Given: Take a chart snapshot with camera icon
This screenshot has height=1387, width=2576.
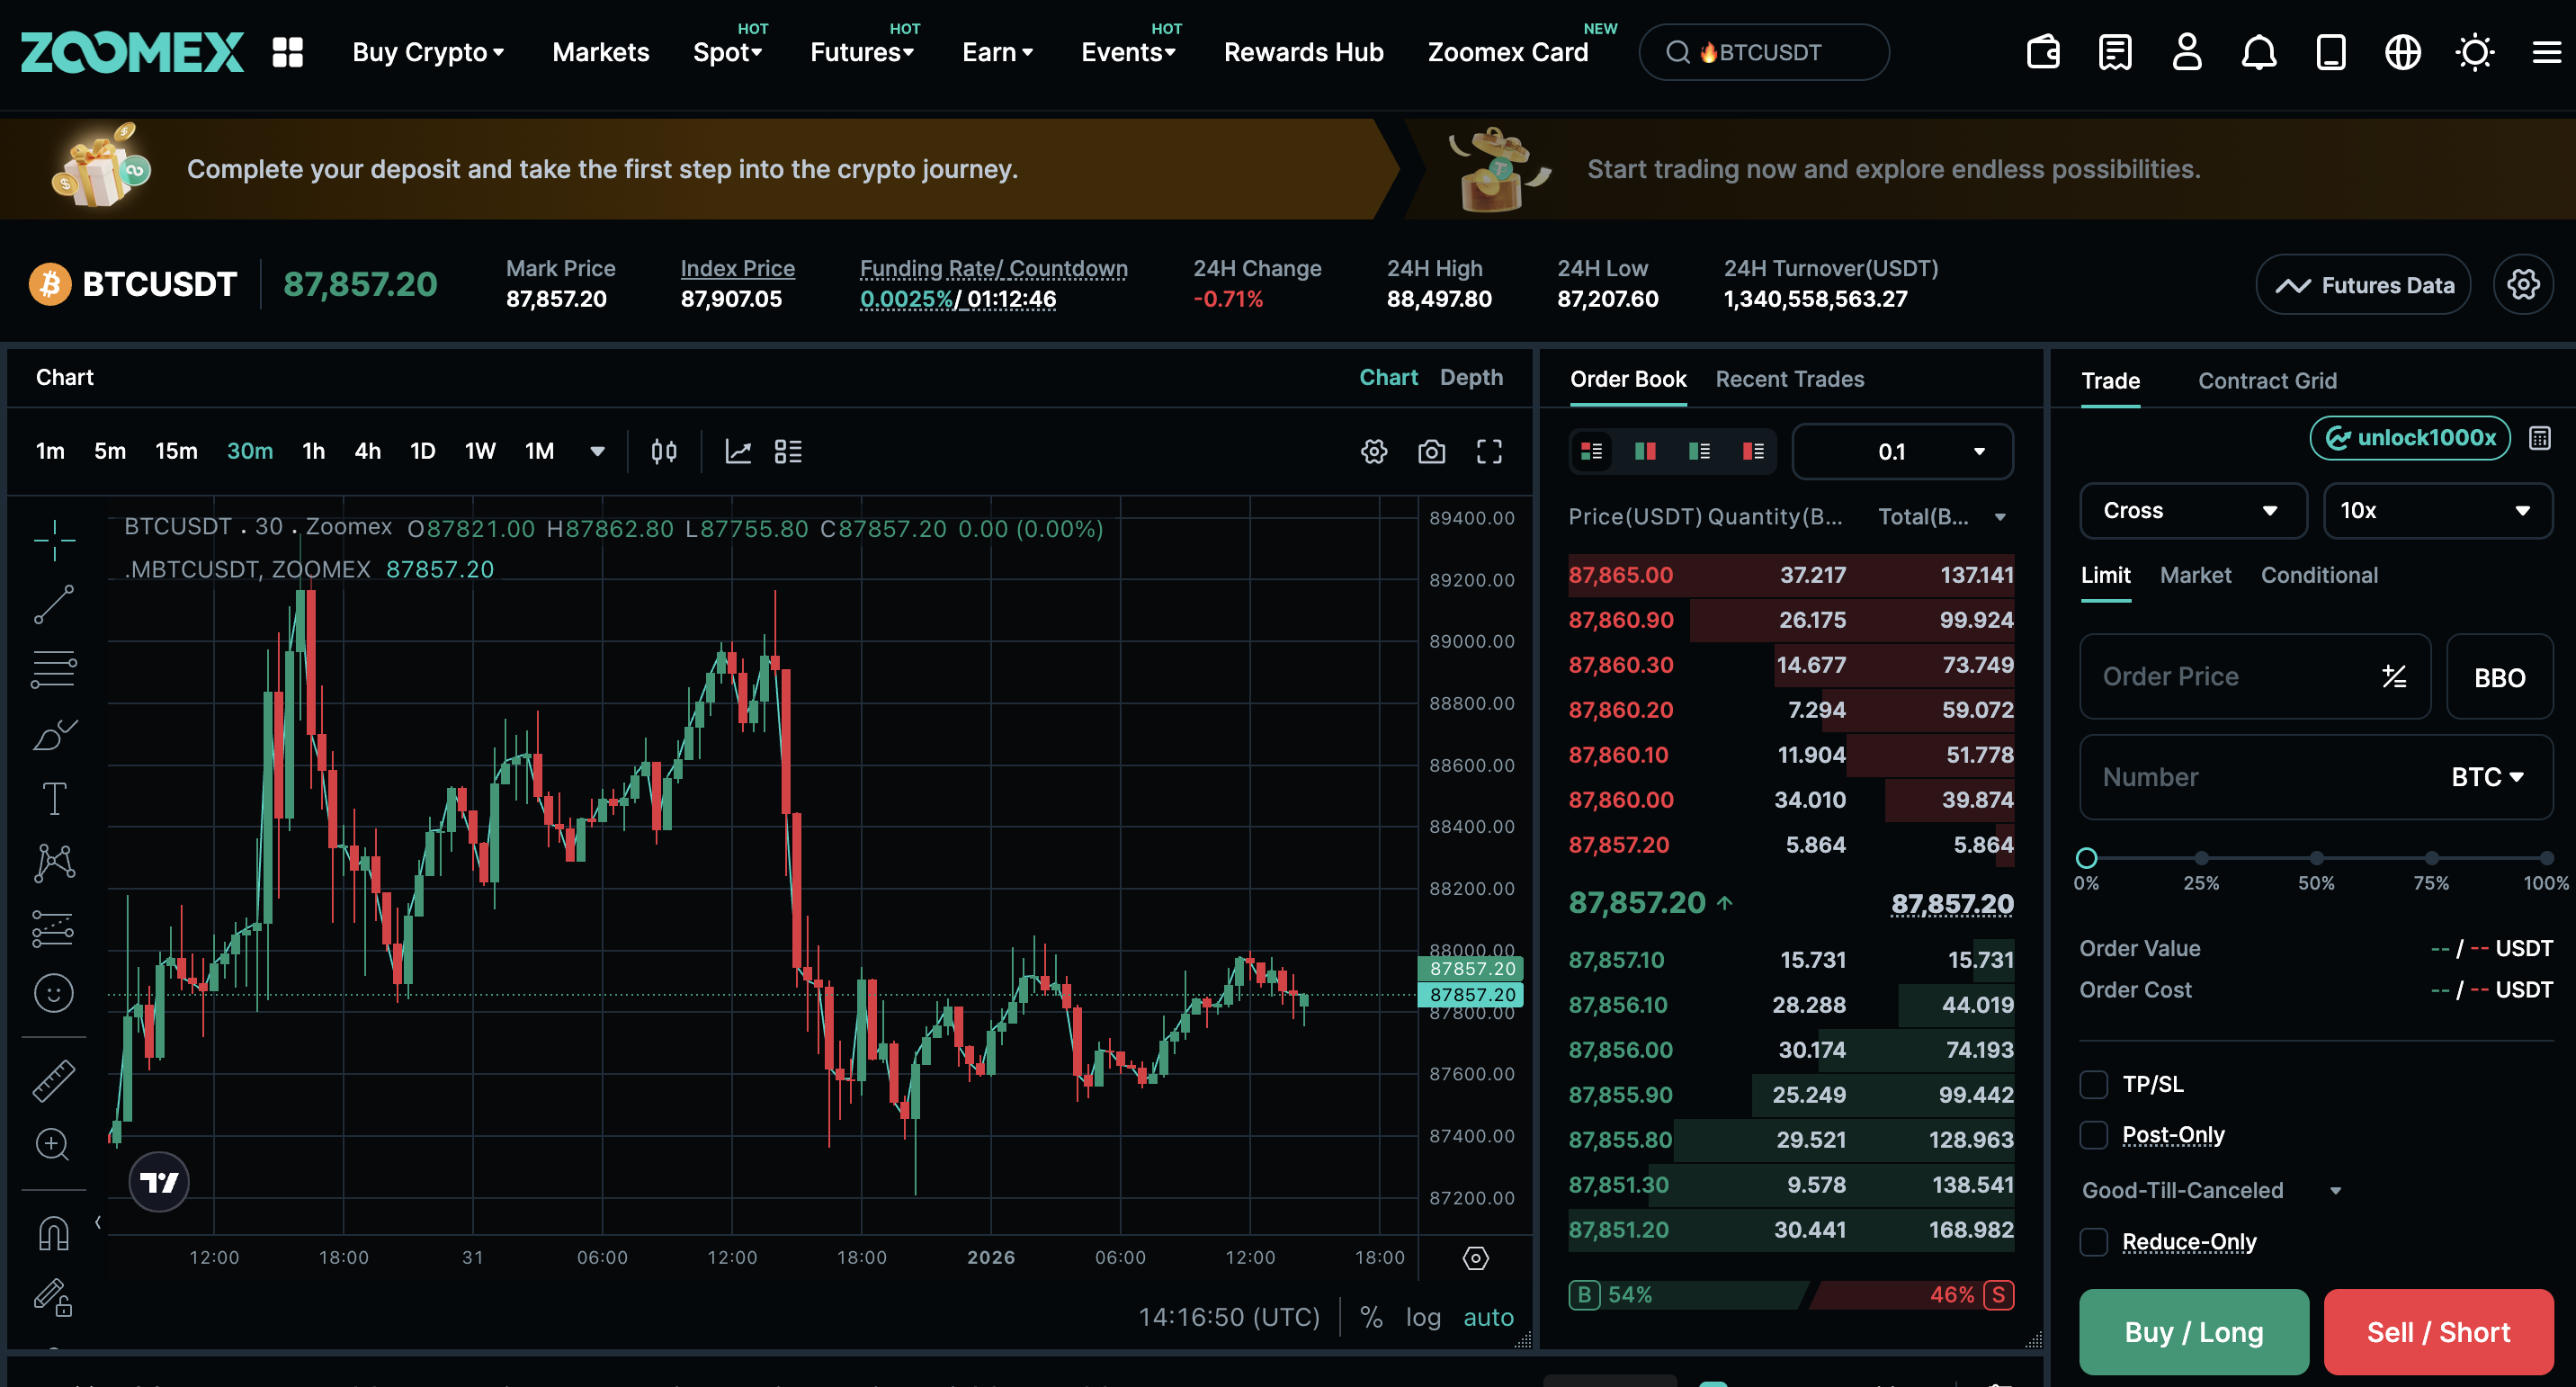Looking at the screenshot, I should (x=1431, y=452).
